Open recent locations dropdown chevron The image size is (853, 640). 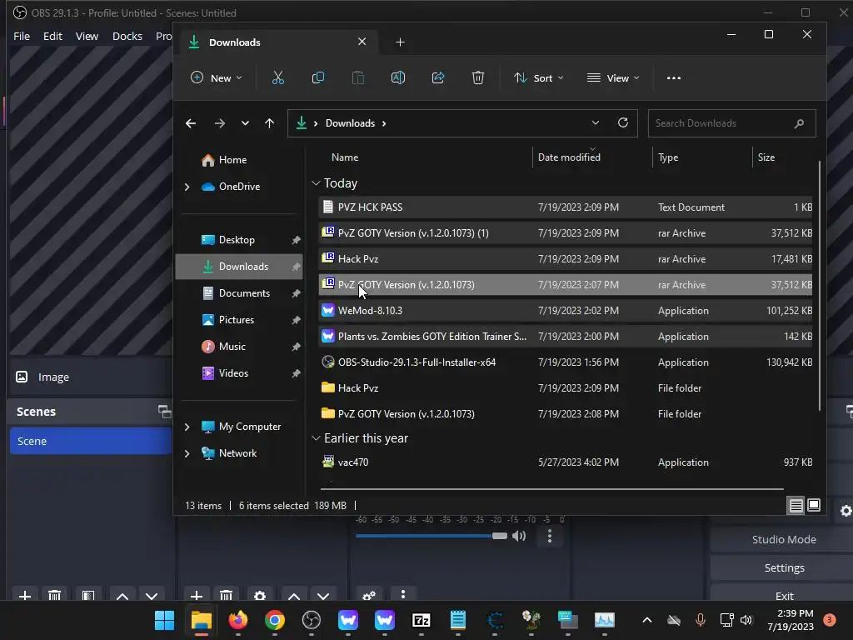pyautogui.click(x=245, y=123)
